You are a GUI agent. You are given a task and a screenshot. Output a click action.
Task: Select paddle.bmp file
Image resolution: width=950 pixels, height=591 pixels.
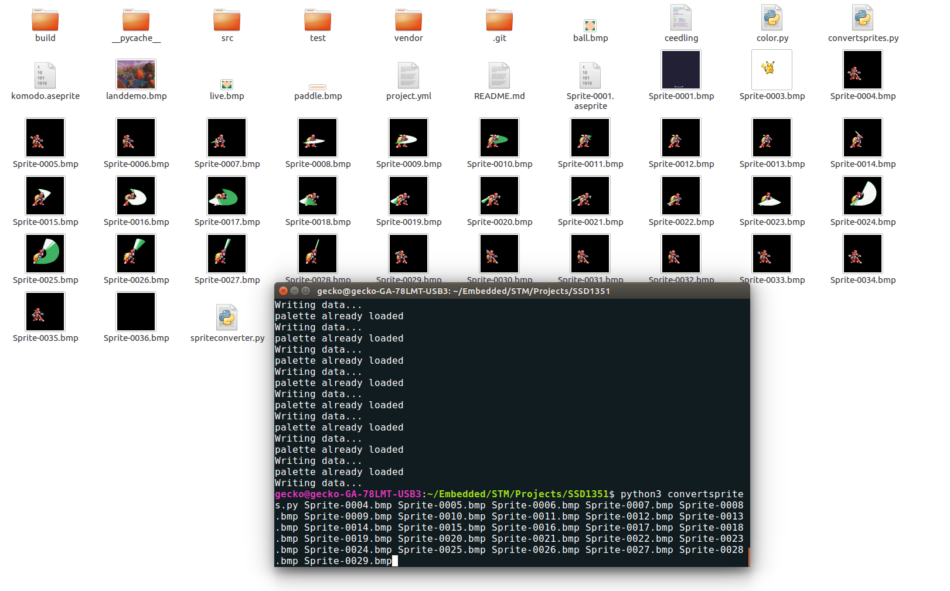(x=318, y=87)
